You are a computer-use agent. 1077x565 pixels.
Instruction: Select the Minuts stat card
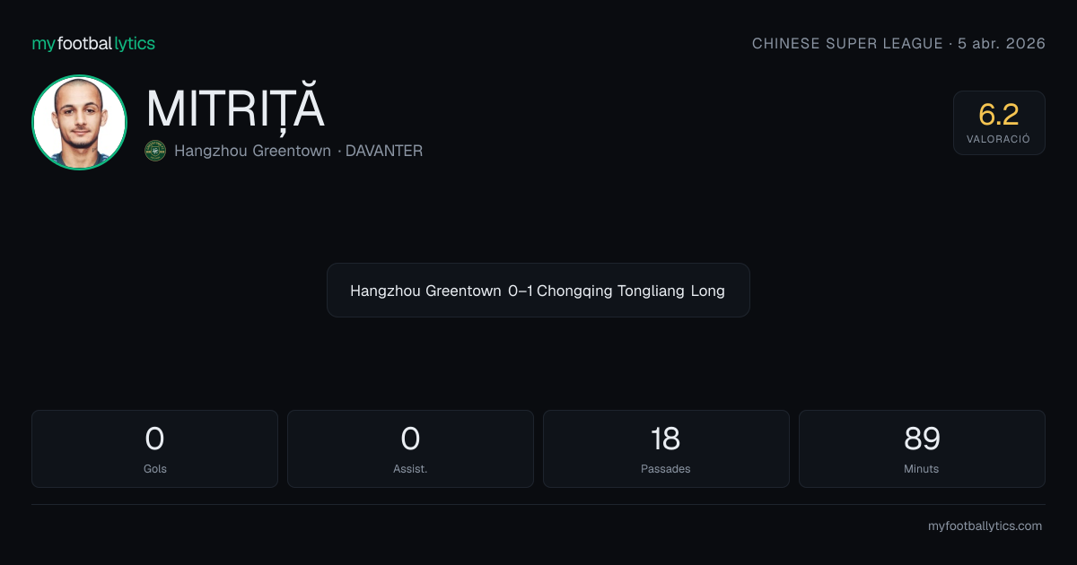click(922, 448)
